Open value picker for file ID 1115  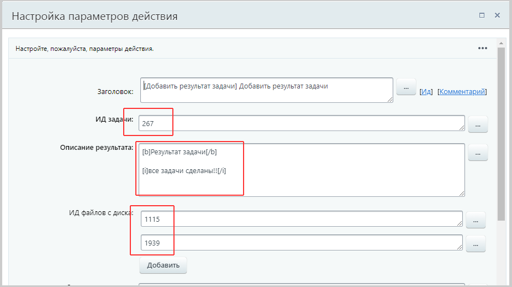pyautogui.click(x=476, y=220)
